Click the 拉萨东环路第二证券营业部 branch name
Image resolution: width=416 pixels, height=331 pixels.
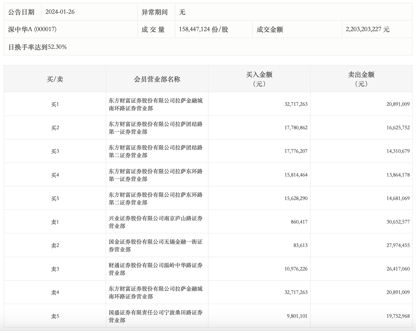[x=156, y=199]
